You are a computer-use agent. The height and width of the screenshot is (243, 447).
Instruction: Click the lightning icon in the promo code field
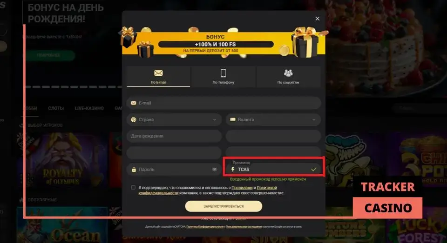pos(233,169)
